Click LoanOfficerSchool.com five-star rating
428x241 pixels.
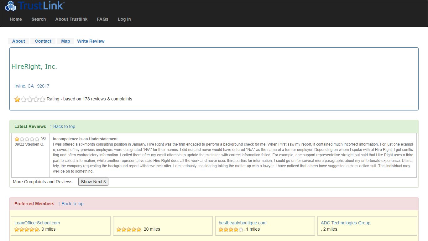pyautogui.click(x=27, y=229)
